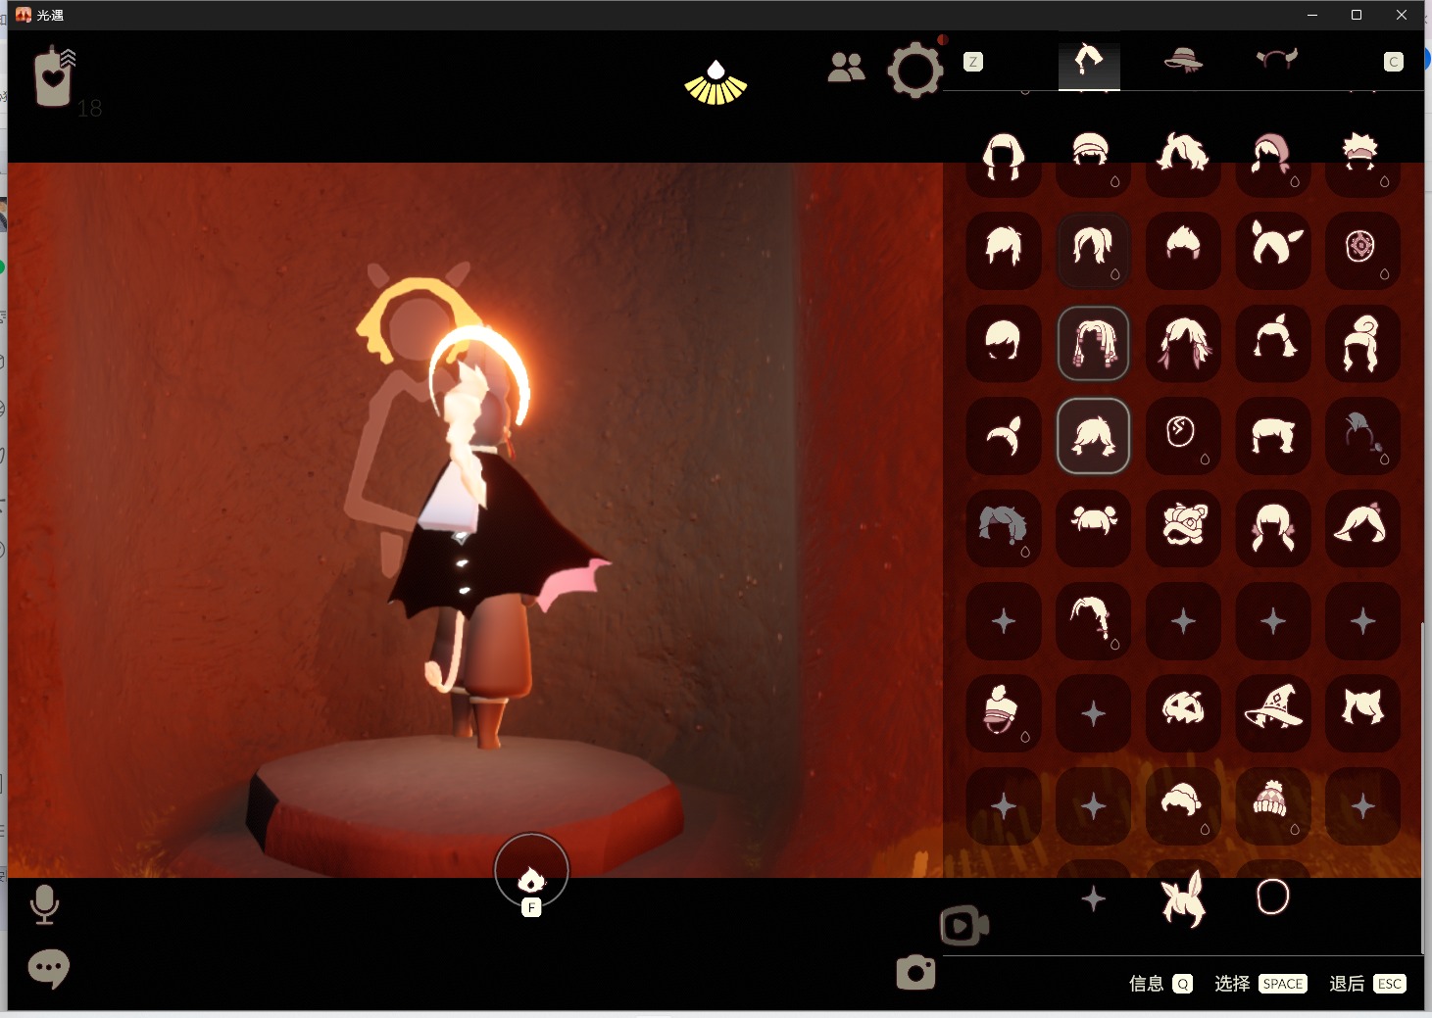The image size is (1432, 1018).
Task: Toggle the microphone voice chat
Action: coord(44,904)
